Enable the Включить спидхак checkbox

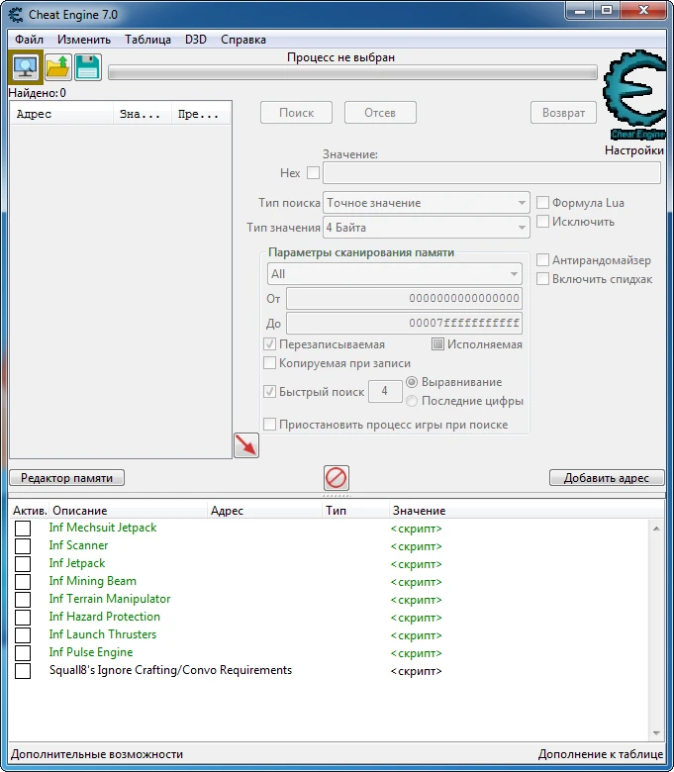click(x=542, y=279)
